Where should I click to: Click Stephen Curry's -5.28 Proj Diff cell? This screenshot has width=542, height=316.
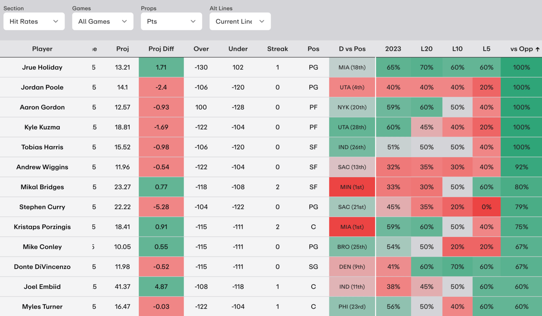(x=161, y=207)
